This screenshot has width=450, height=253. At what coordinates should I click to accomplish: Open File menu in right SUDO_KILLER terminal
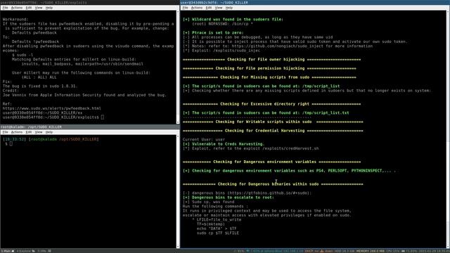pos(186,8)
